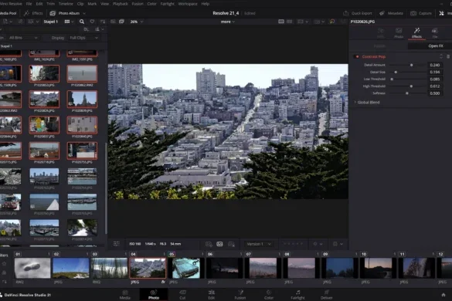Viewport: 452px width, 301px height.
Task: Click the highlighted image icon below viewer
Action: pyautogui.click(x=219, y=244)
